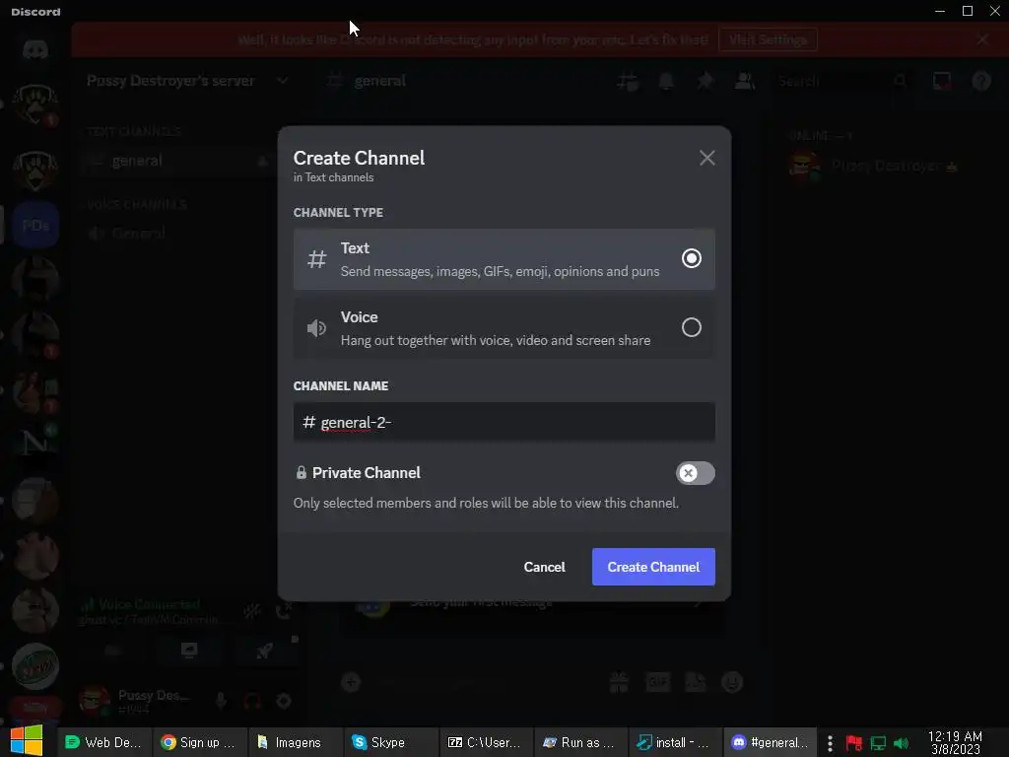
Task: Expand the server name dropdown chevron
Action: tap(282, 81)
